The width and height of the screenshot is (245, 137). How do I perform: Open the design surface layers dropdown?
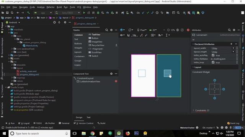(x=122, y=30)
